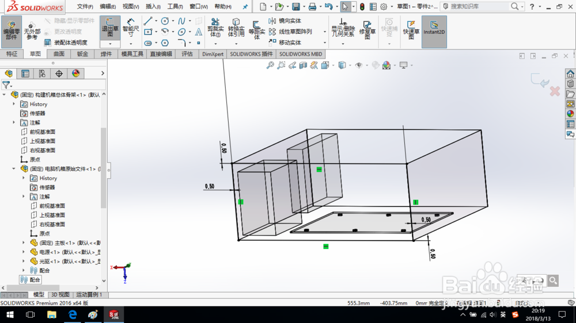
Task: Select the Smart Dimension (智能尺寸) tool
Action: (131, 28)
